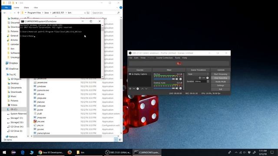Expand address bar history dropdown
Image resolution: width=278 pixels, height=156 pixels.
(85, 13)
